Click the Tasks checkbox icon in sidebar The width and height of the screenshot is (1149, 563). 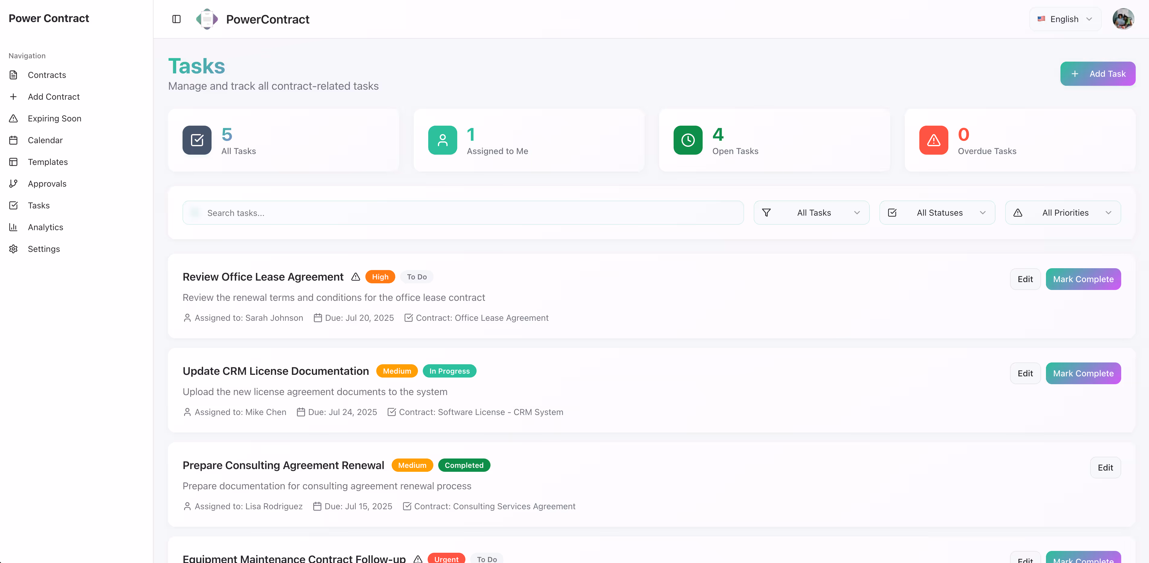tap(13, 205)
